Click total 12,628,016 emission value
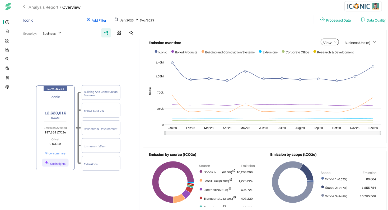This screenshot has height=210, width=388. (55, 113)
